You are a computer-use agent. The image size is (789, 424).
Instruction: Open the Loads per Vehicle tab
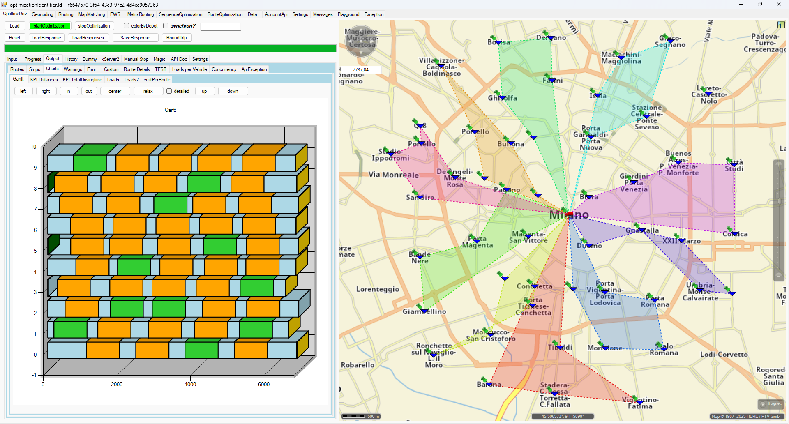coord(189,69)
